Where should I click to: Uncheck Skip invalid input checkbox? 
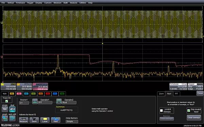[189, 110]
